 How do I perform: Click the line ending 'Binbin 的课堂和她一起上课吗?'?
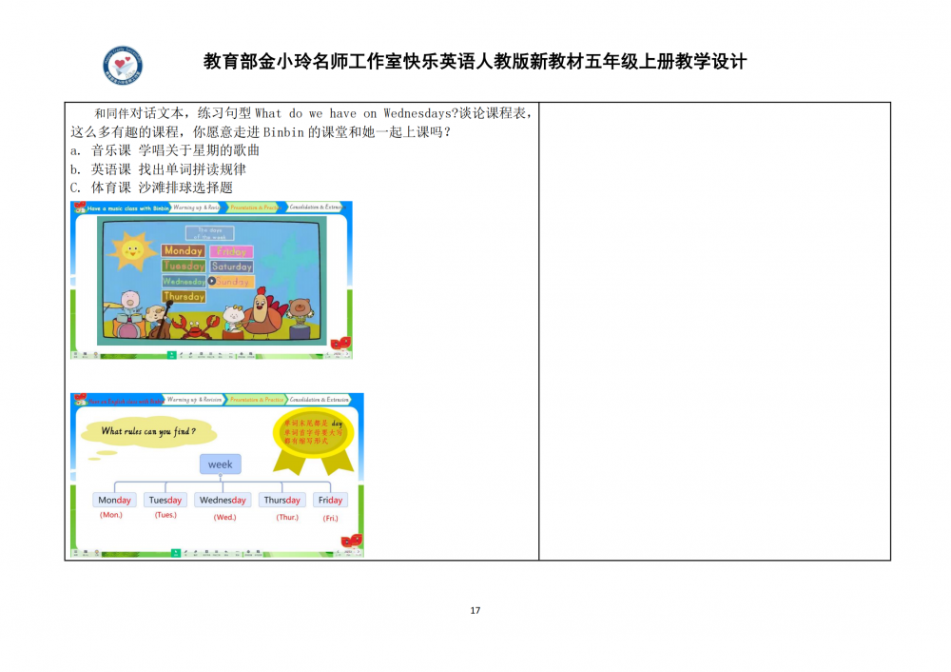[261, 132]
